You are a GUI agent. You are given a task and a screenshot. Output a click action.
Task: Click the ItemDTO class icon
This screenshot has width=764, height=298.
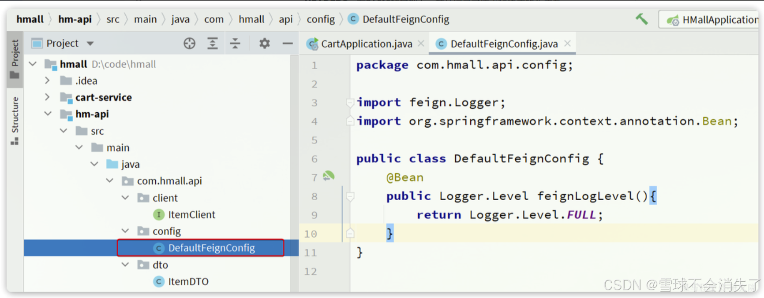(x=159, y=281)
